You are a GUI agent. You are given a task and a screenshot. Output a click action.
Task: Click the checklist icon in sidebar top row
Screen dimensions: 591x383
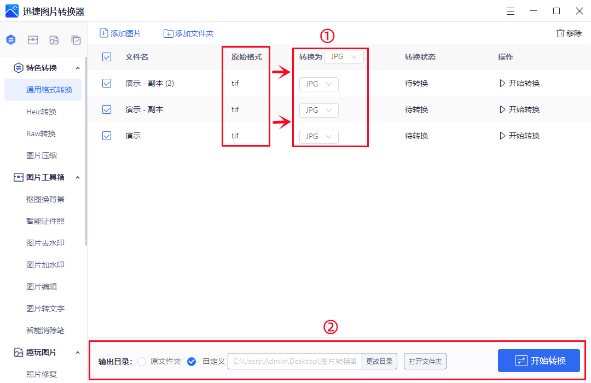76,40
